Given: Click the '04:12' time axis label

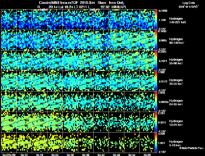Looking at the screenshot, I should click(24, 155).
